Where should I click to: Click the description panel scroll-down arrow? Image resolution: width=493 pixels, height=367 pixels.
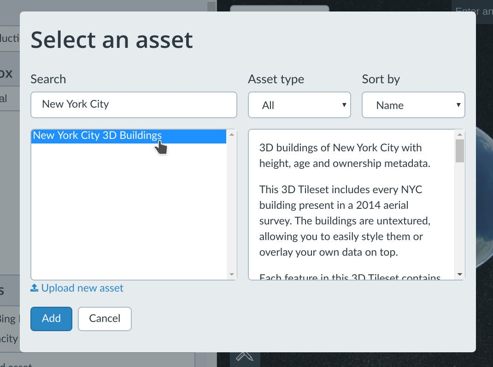[x=459, y=275]
